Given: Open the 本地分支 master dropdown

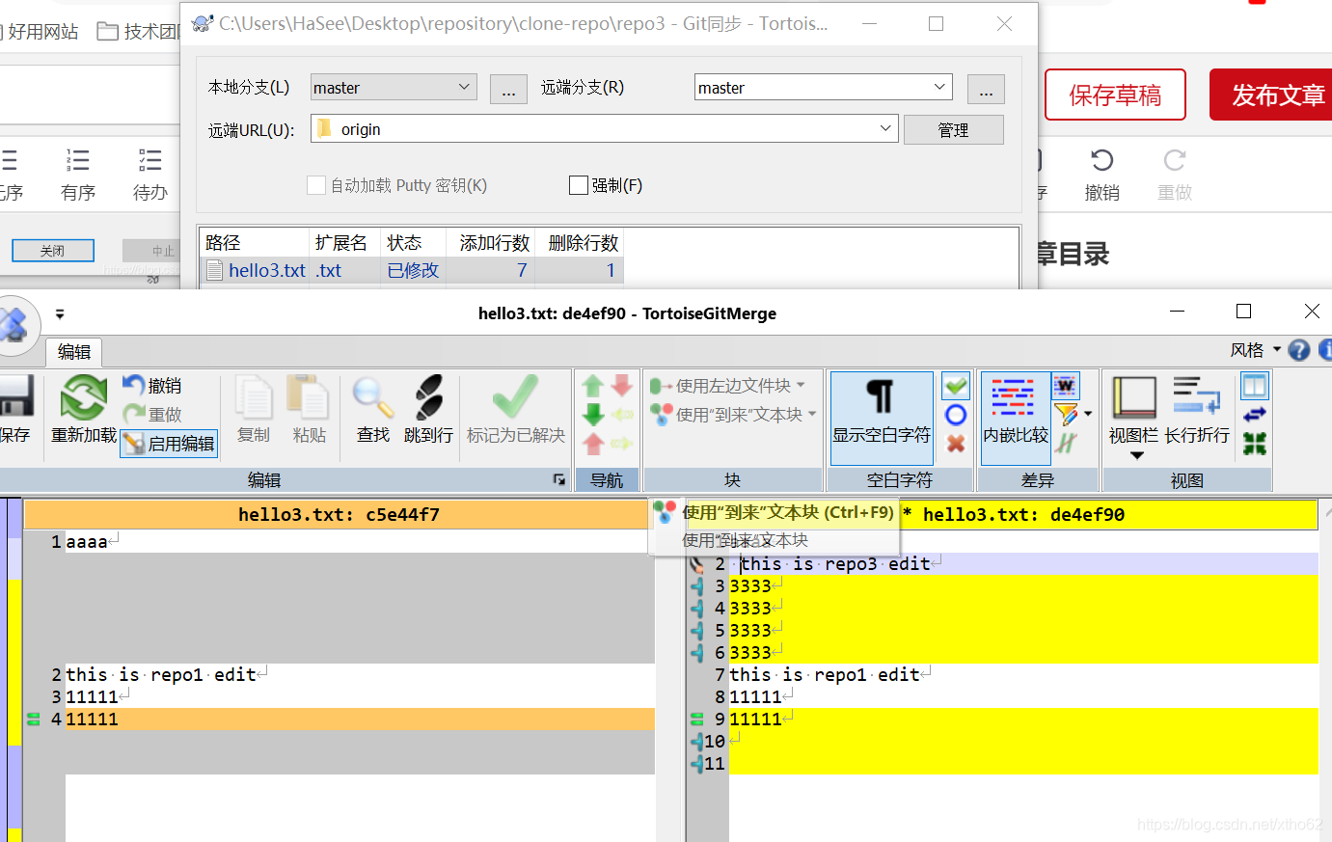Looking at the screenshot, I should (x=464, y=87).
